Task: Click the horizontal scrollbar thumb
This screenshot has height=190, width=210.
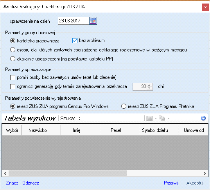Action: tap(68, 173)
